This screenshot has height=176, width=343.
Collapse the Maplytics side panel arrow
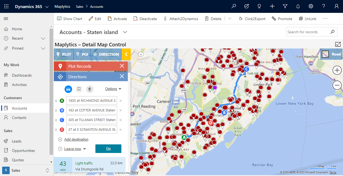pos(126,54)
